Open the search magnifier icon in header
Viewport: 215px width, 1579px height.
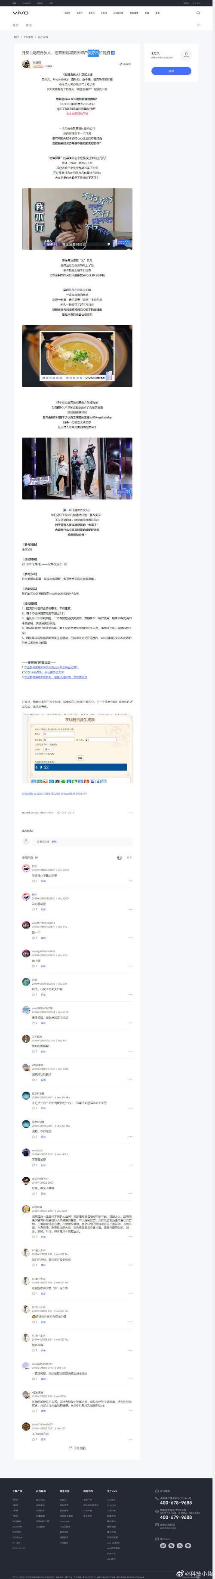[x=198, y=12]
